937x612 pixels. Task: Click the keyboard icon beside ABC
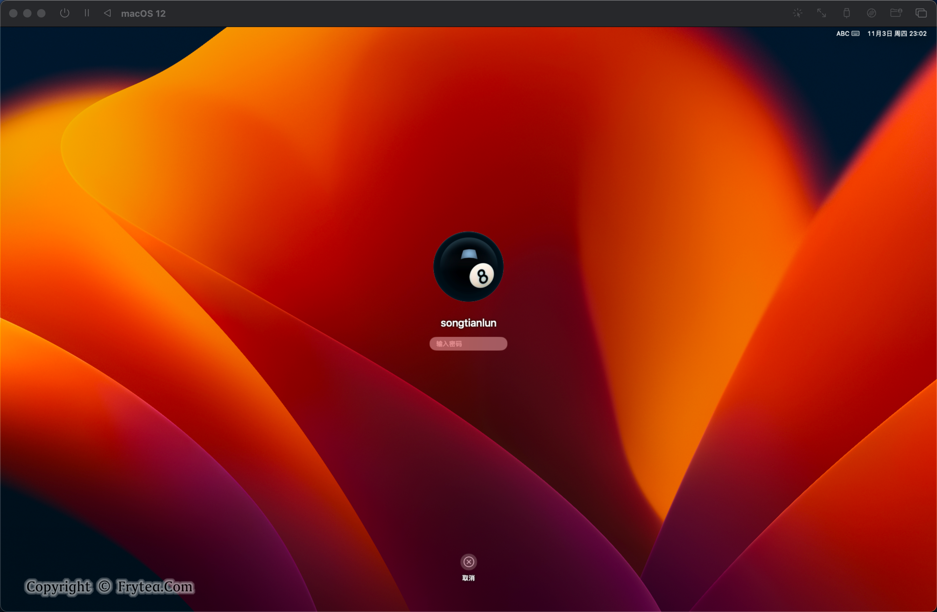[x=855, y=34]
